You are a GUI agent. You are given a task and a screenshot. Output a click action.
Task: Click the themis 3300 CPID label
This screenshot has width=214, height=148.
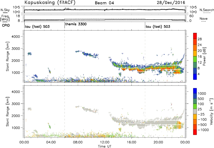[76, 24]
